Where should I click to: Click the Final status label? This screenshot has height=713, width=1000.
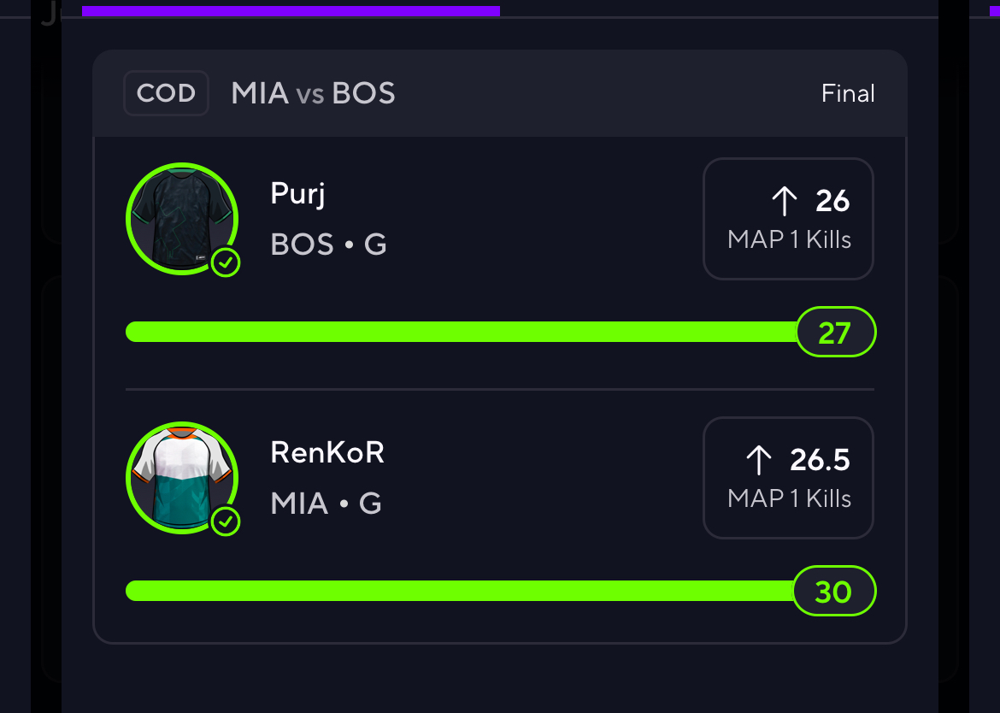tap(848, 93)
